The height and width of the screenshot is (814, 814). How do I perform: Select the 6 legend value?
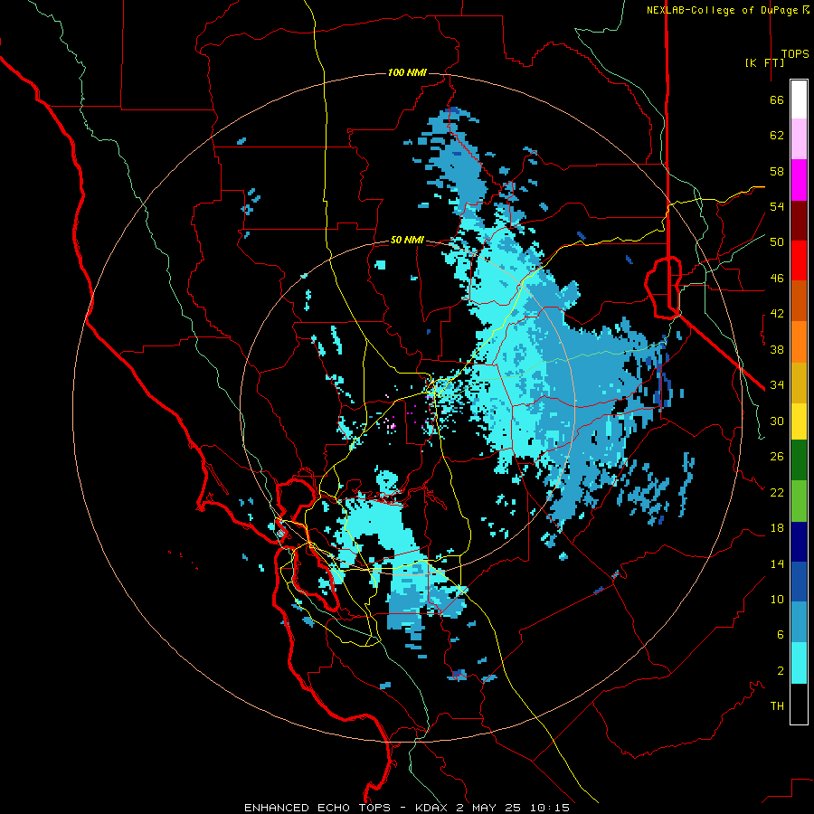(781, 635)
